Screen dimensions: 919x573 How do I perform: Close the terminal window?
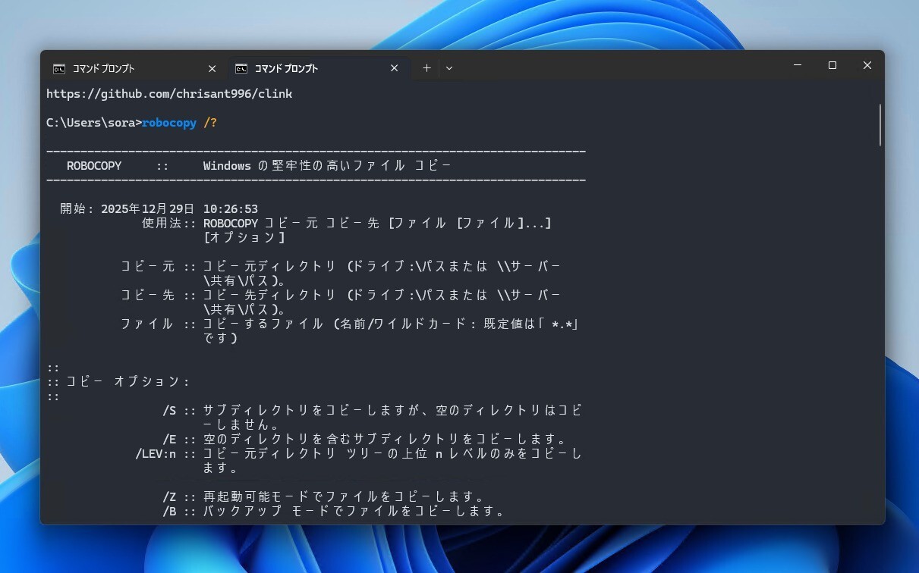[x=867, y=66]
